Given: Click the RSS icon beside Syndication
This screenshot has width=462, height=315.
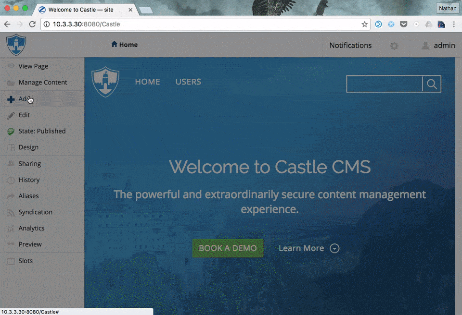Looking at the screenshot, I should (11, 212).
